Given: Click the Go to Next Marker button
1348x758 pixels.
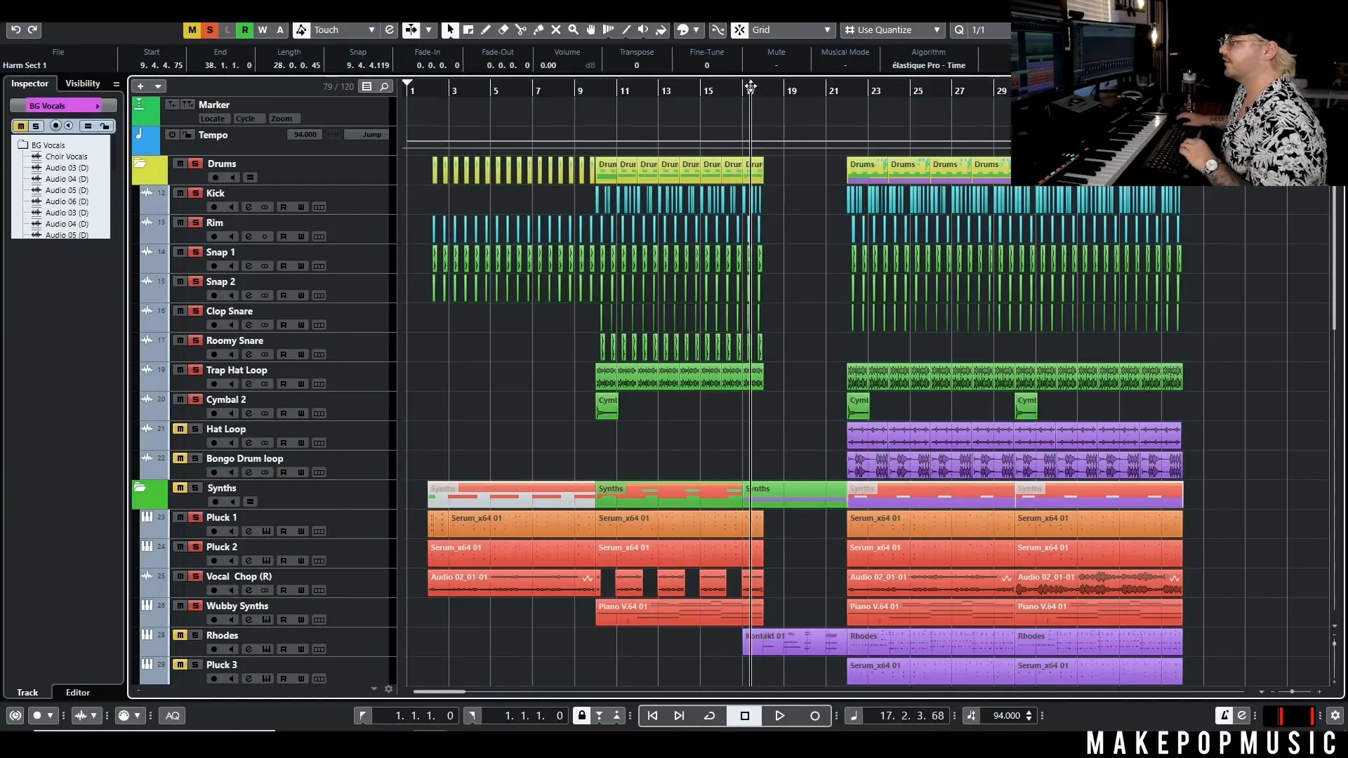Looking at the screenshot, I should click(x=679, y=715).
